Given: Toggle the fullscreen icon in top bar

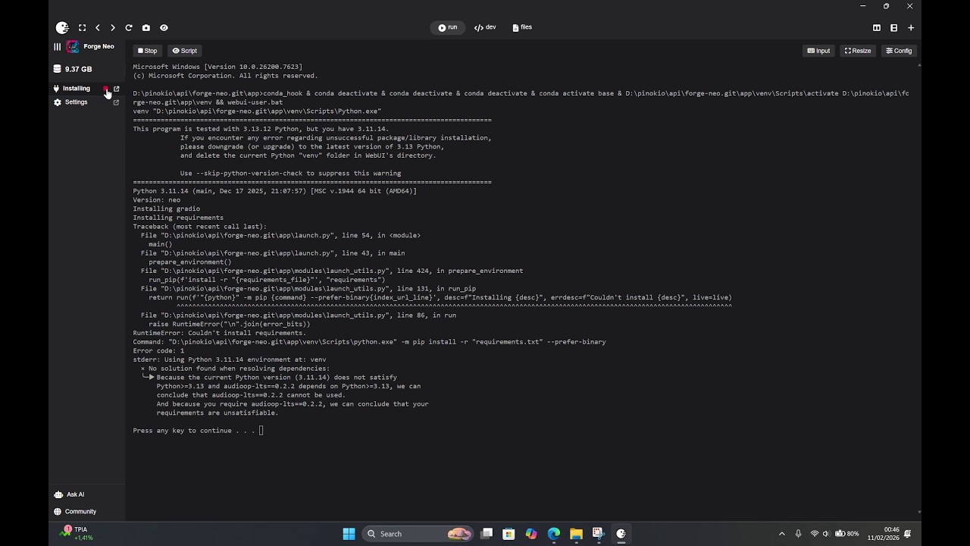Looking at the screenshot, I should (x=82, y=28).
